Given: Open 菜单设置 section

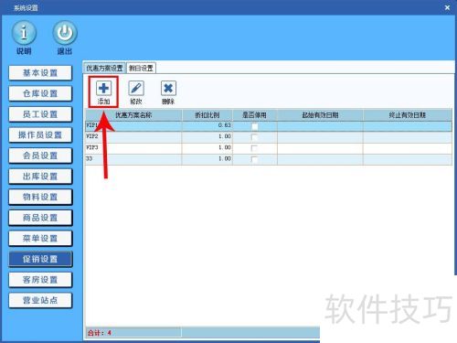Looking at the screenshot, I should pos(40,239).
